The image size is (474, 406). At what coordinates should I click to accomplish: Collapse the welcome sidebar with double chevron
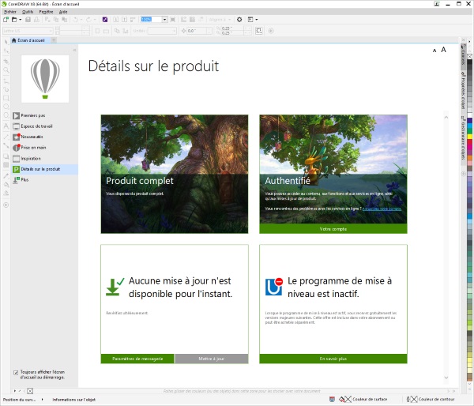(x=74, y=50)
